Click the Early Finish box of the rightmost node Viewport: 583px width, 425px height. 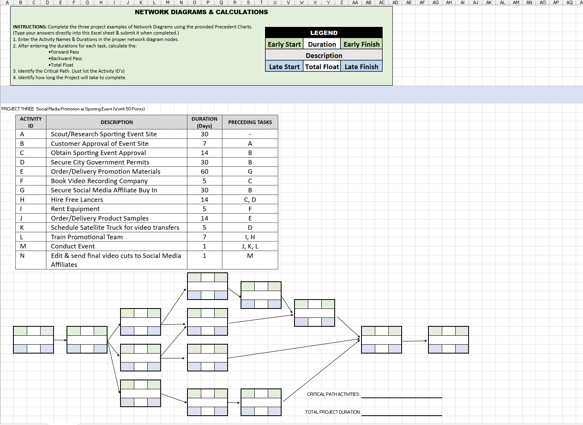pos(461,331)
